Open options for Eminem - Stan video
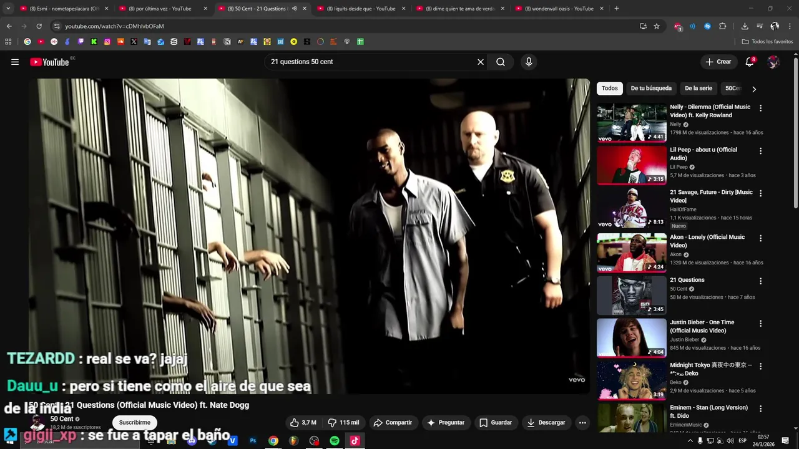Image resolution: width=799 pixels, height=449 pixels. click(x=760, y=408)
